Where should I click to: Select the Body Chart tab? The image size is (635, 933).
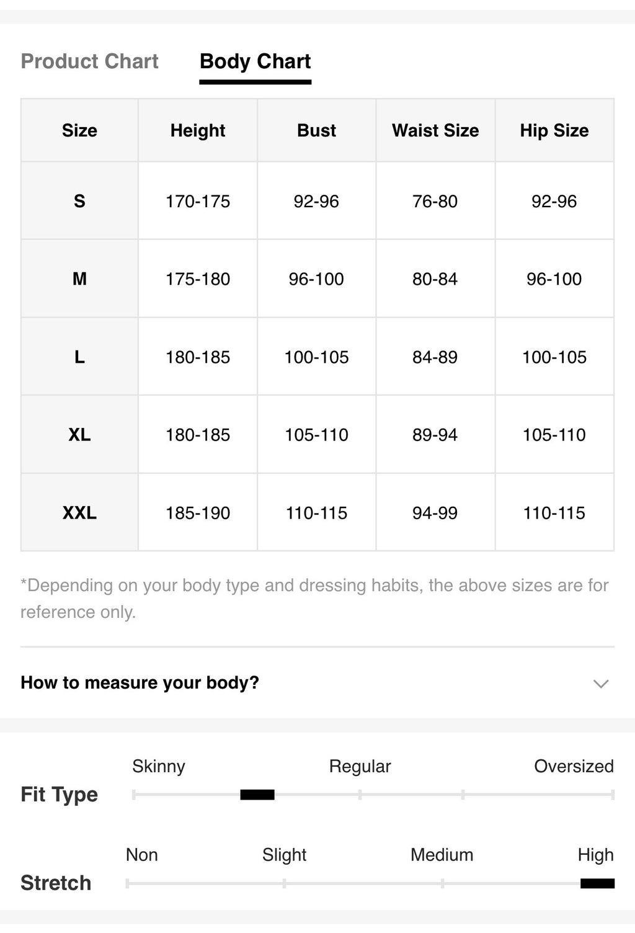pos(255,61)
